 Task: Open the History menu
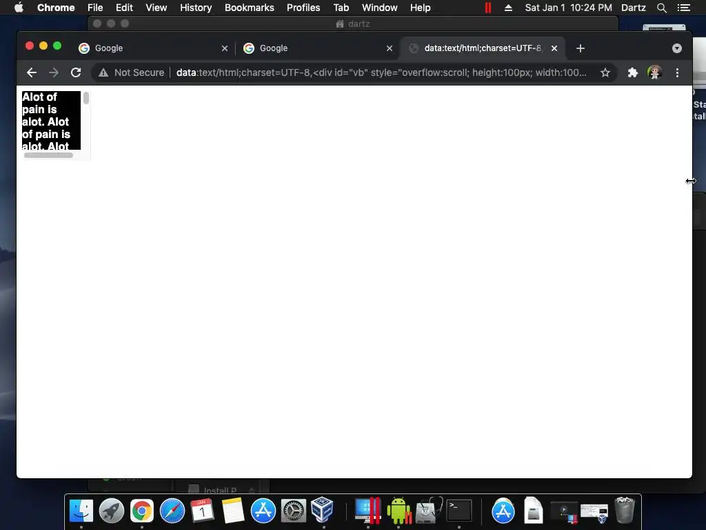click(x=196, y=8)
